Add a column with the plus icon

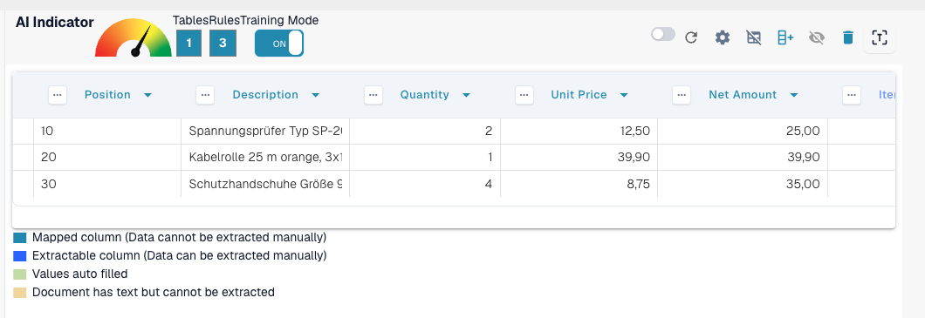click(785, 37)
